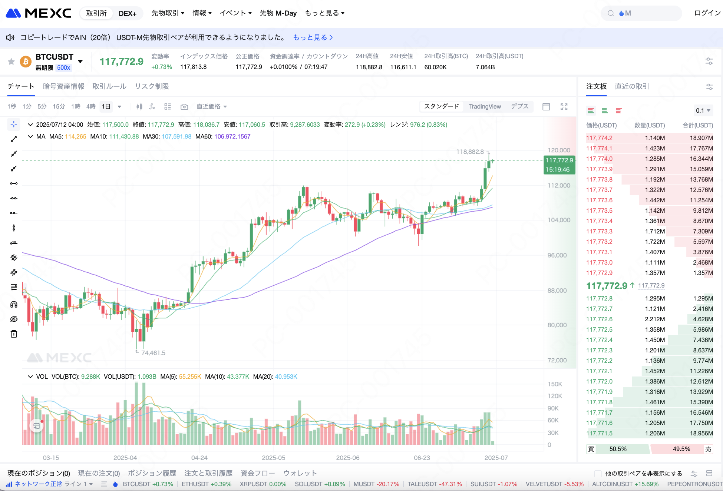Open position list settings slider icon

tap(694, 474)
